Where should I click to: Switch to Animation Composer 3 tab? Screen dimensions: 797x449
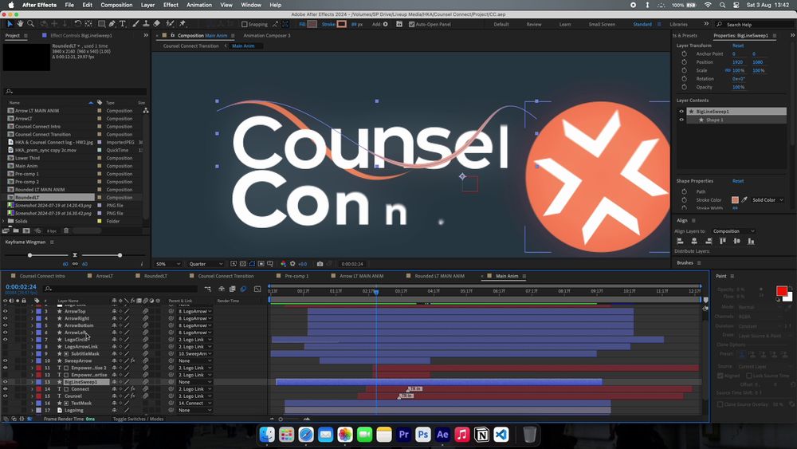pos(267,36)
